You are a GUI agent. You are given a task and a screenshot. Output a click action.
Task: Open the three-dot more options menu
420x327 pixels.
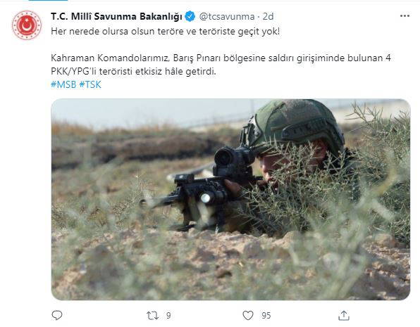coord(404,16)
